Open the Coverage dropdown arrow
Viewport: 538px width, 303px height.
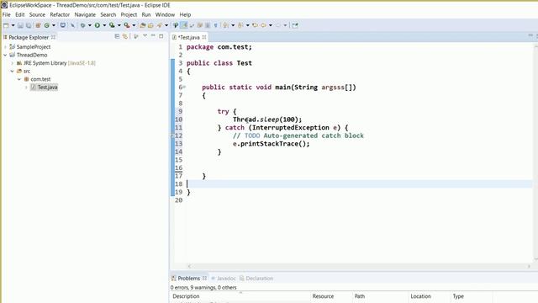coord(119,25)
